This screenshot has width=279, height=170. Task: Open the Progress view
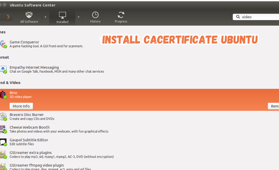point(121,17)
